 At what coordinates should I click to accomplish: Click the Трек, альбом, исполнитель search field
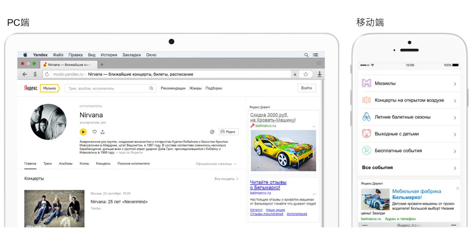tap(110, 88)
